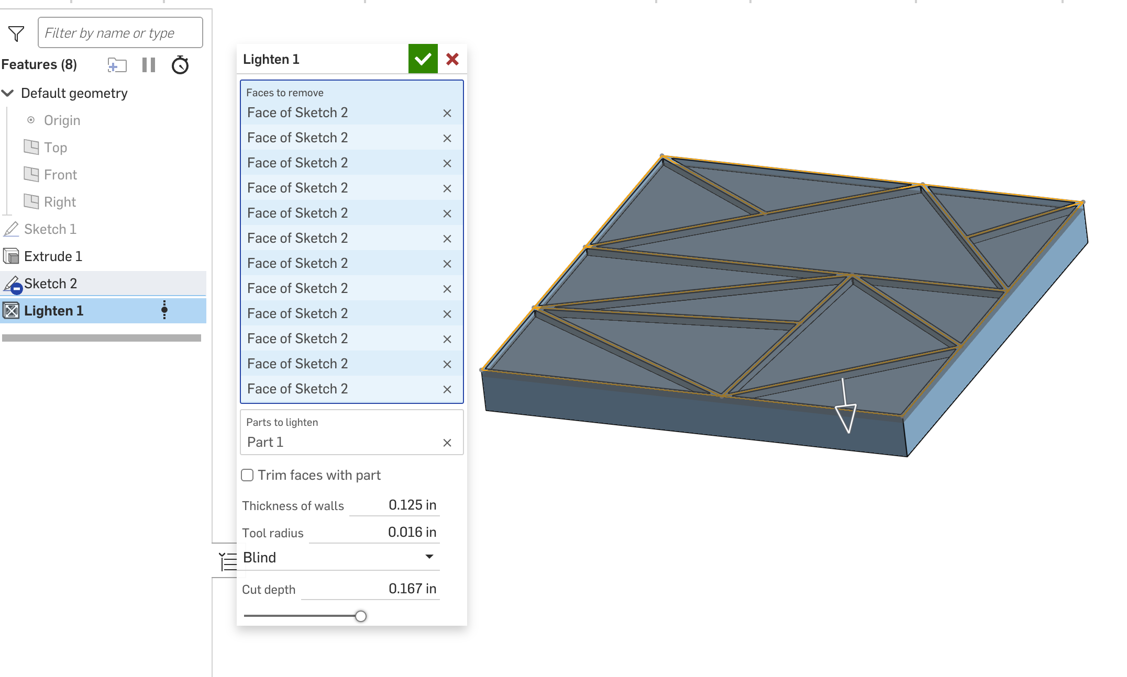Remove the first Face of Sketch 2 entry
Viewport: 1127px width, 677px height.
pos(447,113)
